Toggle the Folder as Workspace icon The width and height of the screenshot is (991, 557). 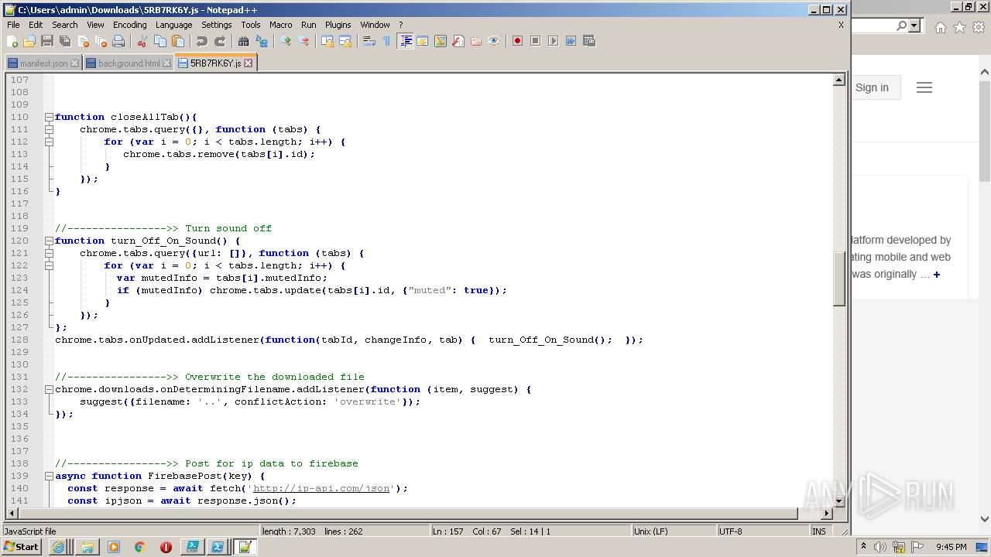point(476,41)
